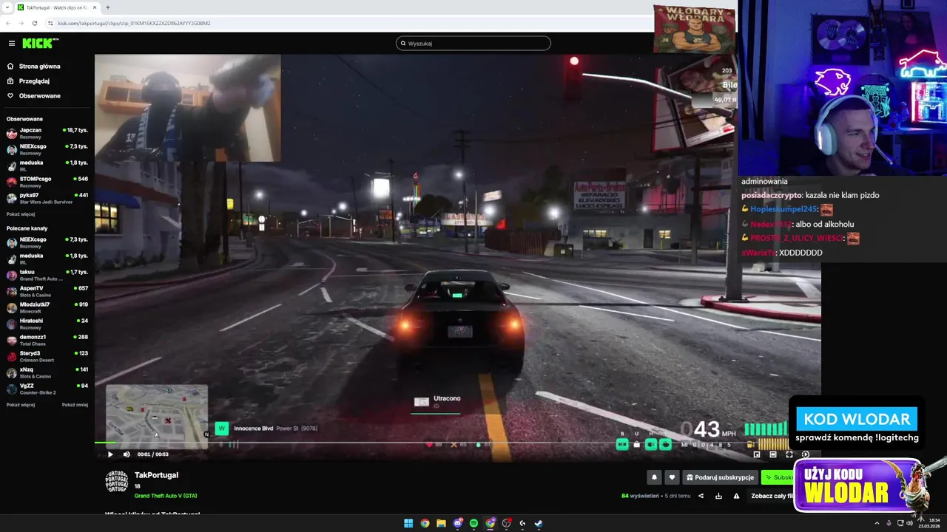Open Spotify from the taskbar

pyautogui.click(x=473, y=523)
